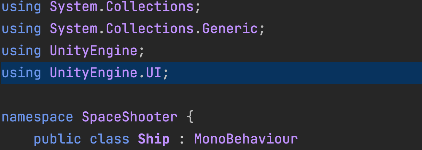Screen dimensions: 422x150
Task: Click the "using" keyword on first line
Action: click(x=21, y=7)
